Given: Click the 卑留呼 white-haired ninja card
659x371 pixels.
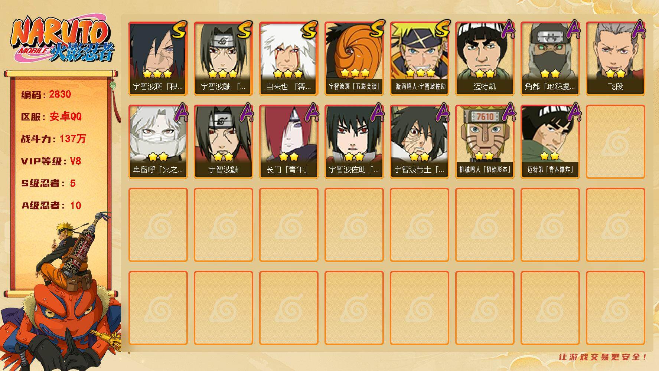Looking at the screenshot, I should (158, 142).
